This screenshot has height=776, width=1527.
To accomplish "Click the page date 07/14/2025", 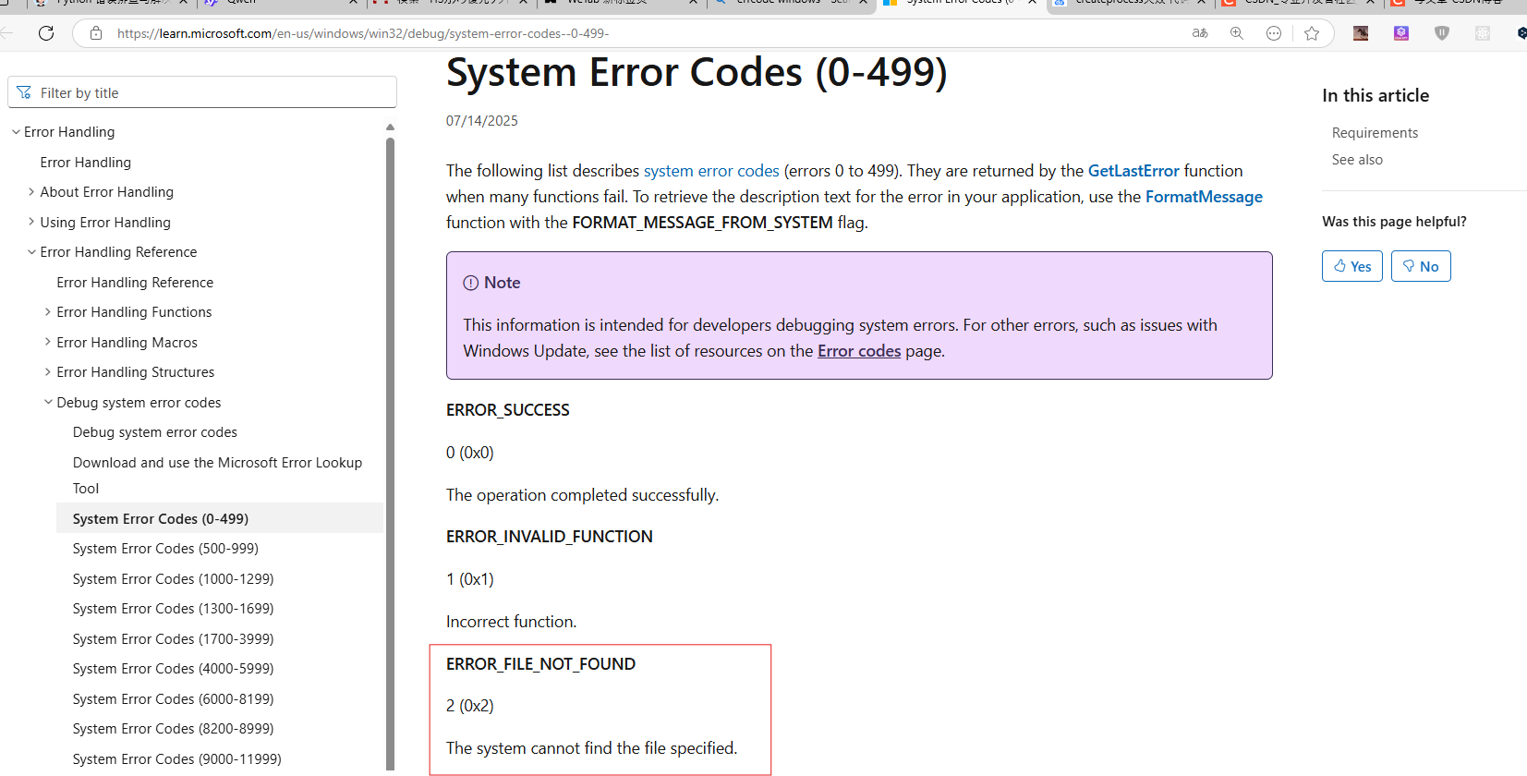I will [x=482, y=121].
